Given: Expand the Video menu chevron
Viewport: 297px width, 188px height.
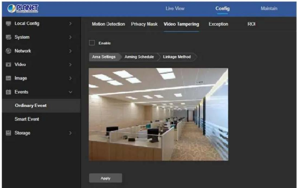Looking at the screenshot, I should [x=70, y=64].
